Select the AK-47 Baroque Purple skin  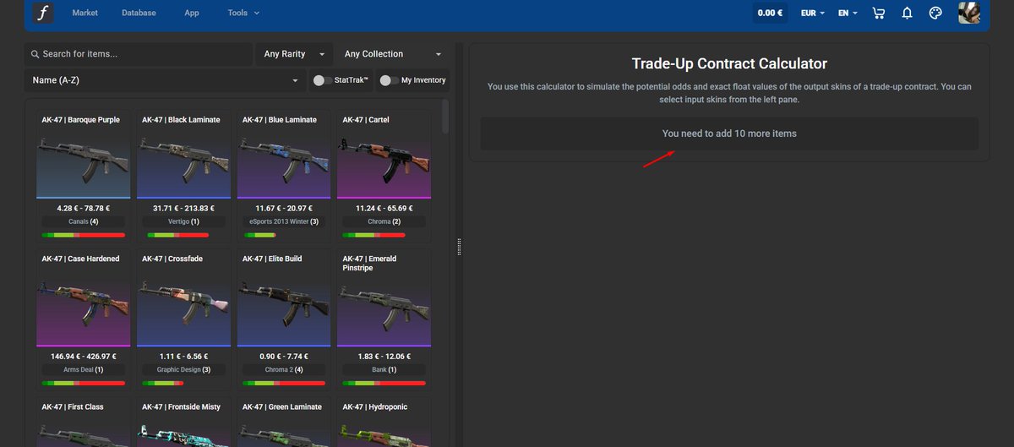(x=84, y=176)
